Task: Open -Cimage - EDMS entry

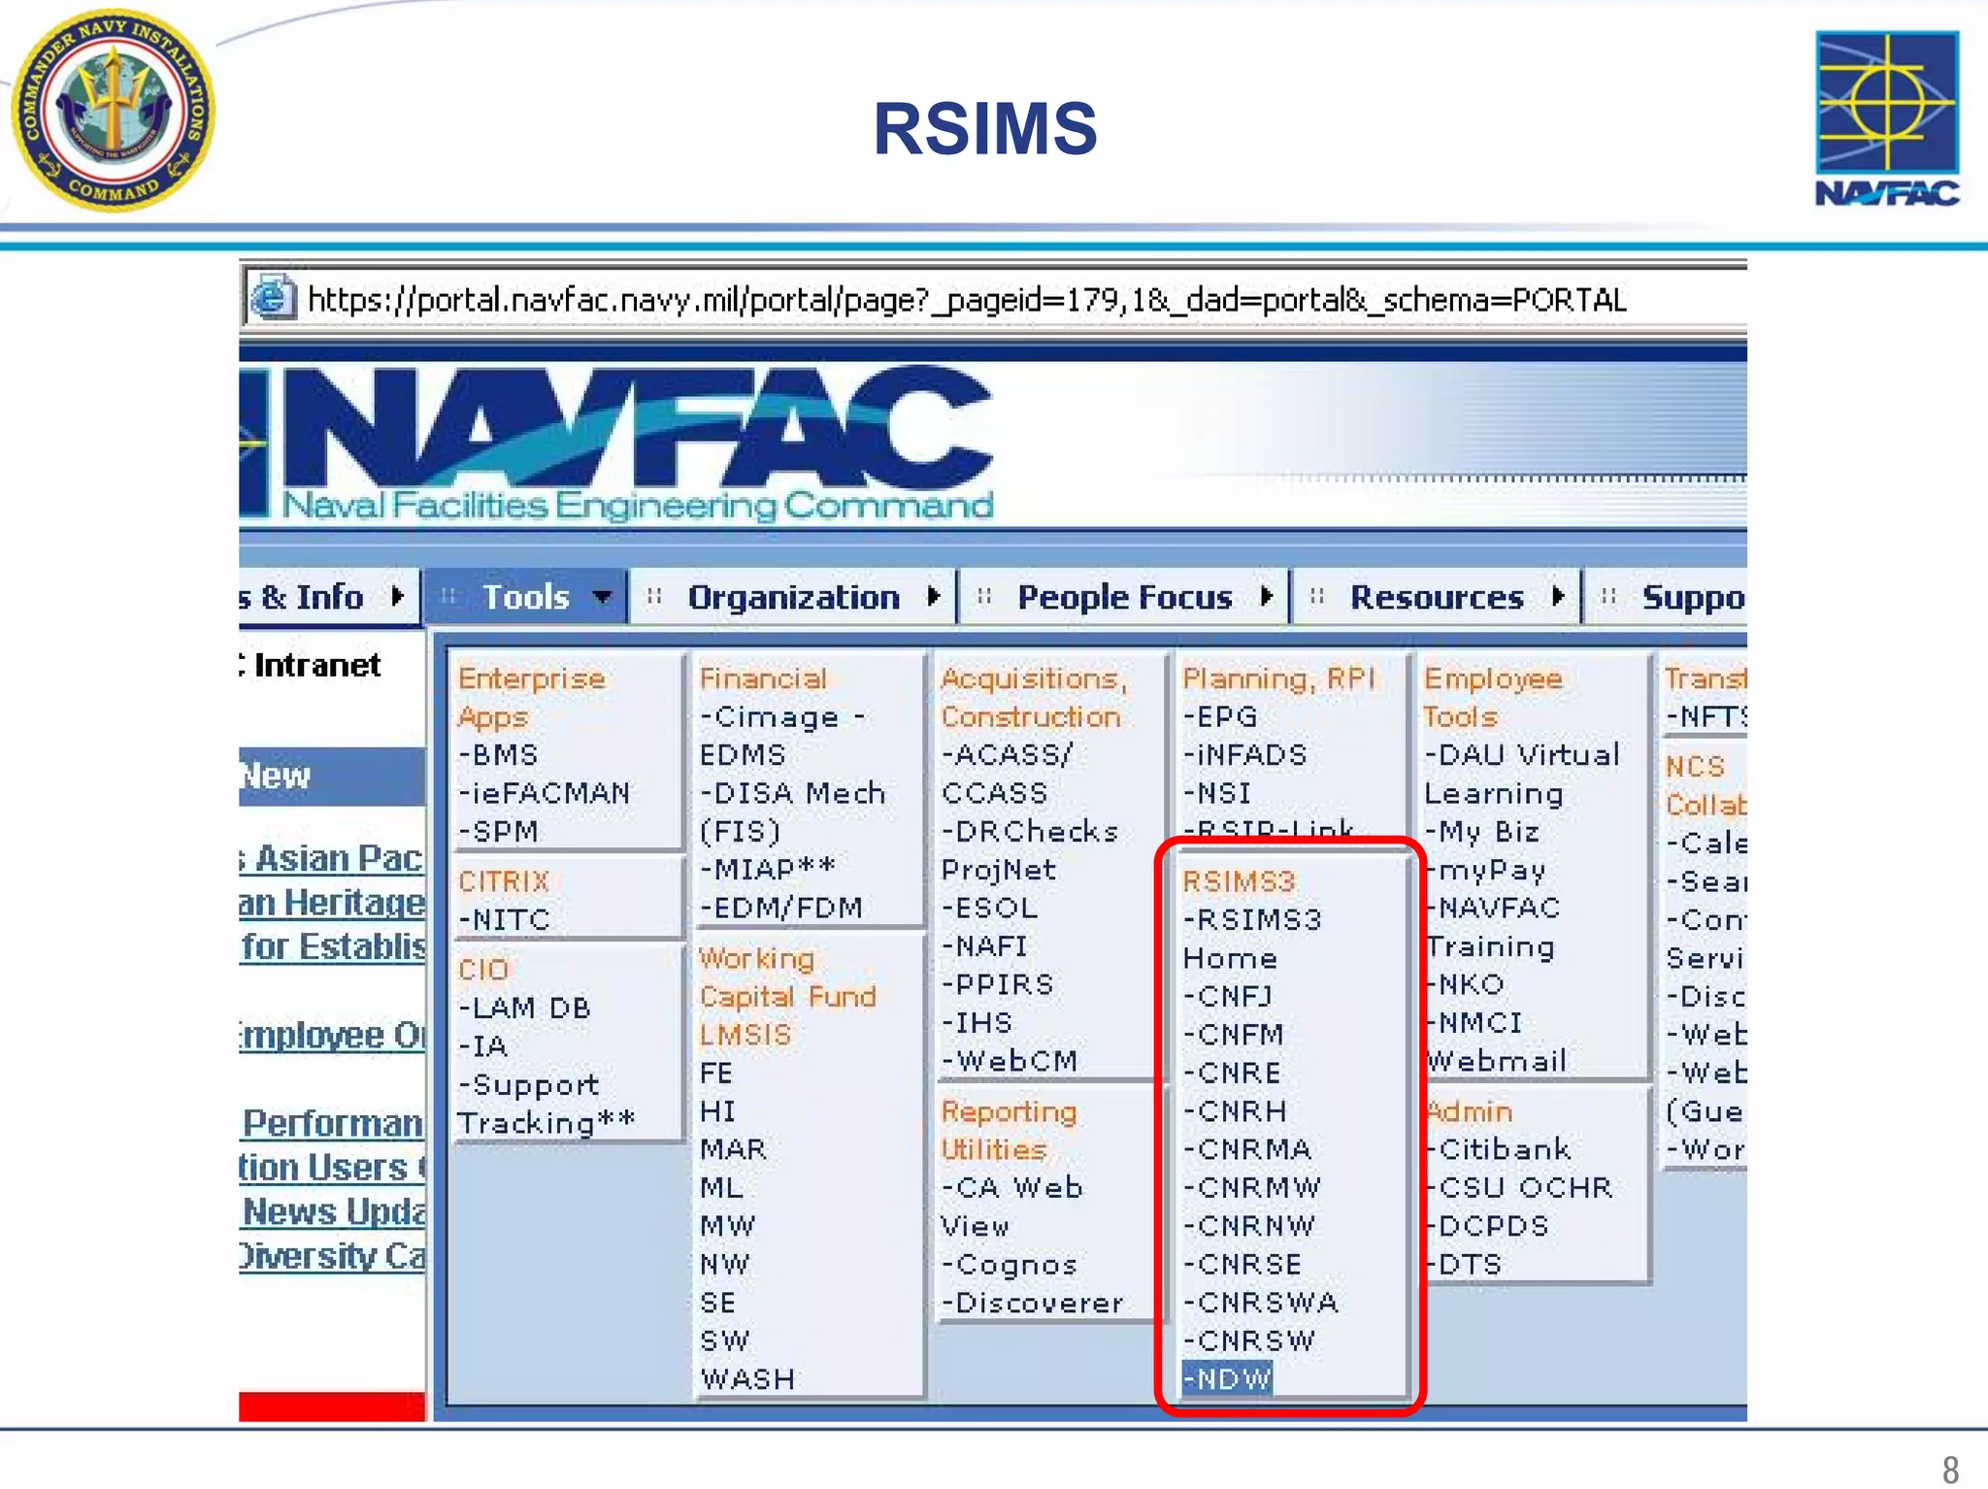Action: [782, 736]
